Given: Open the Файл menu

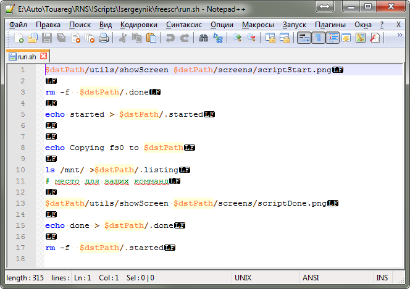Looking at the screenshot, I should click(19, 25).
